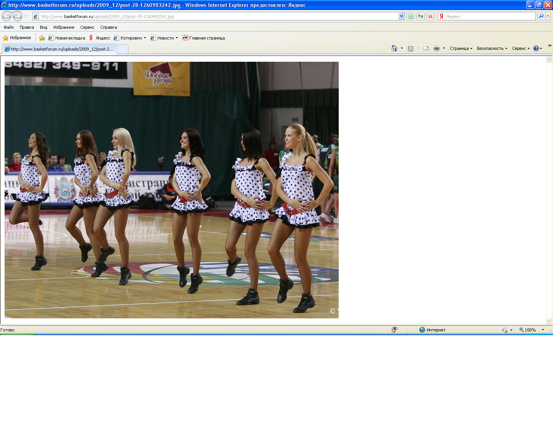The width and height of the screenshot is (553, 435).
Task: Click the Help question mark icon
Action: coord(536,48)
